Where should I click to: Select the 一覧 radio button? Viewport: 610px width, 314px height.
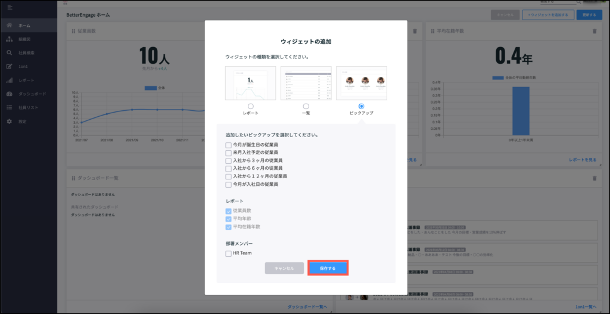(306, 106)
